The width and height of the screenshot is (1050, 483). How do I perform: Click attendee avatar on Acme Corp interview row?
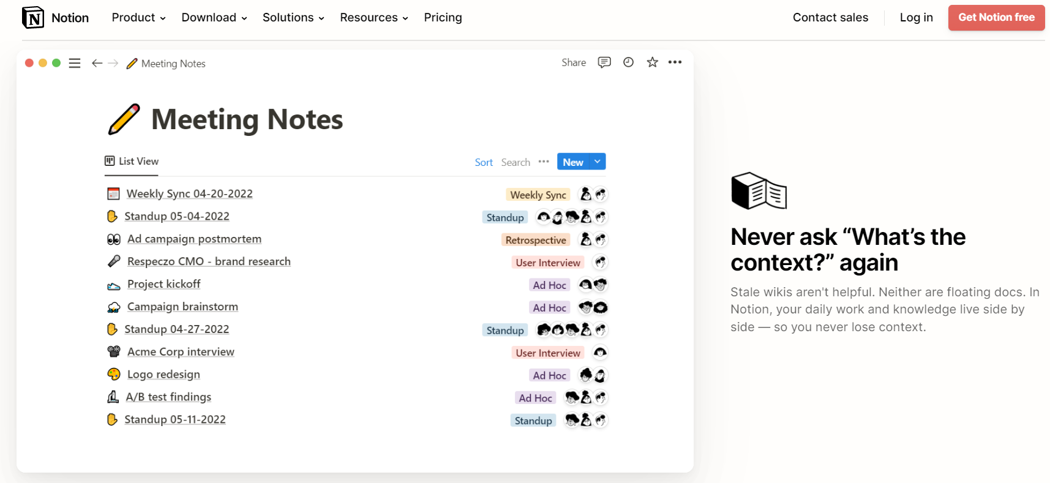(x=601, y=352)
